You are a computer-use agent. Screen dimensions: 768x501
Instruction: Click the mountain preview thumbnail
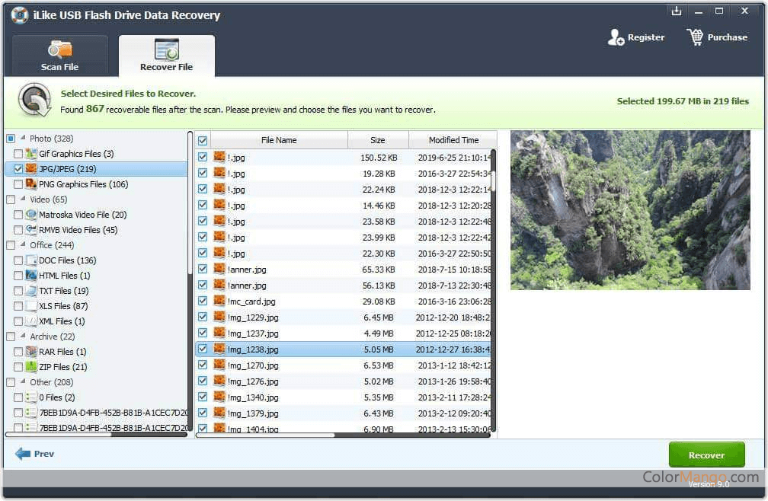(x=630, y=211)
